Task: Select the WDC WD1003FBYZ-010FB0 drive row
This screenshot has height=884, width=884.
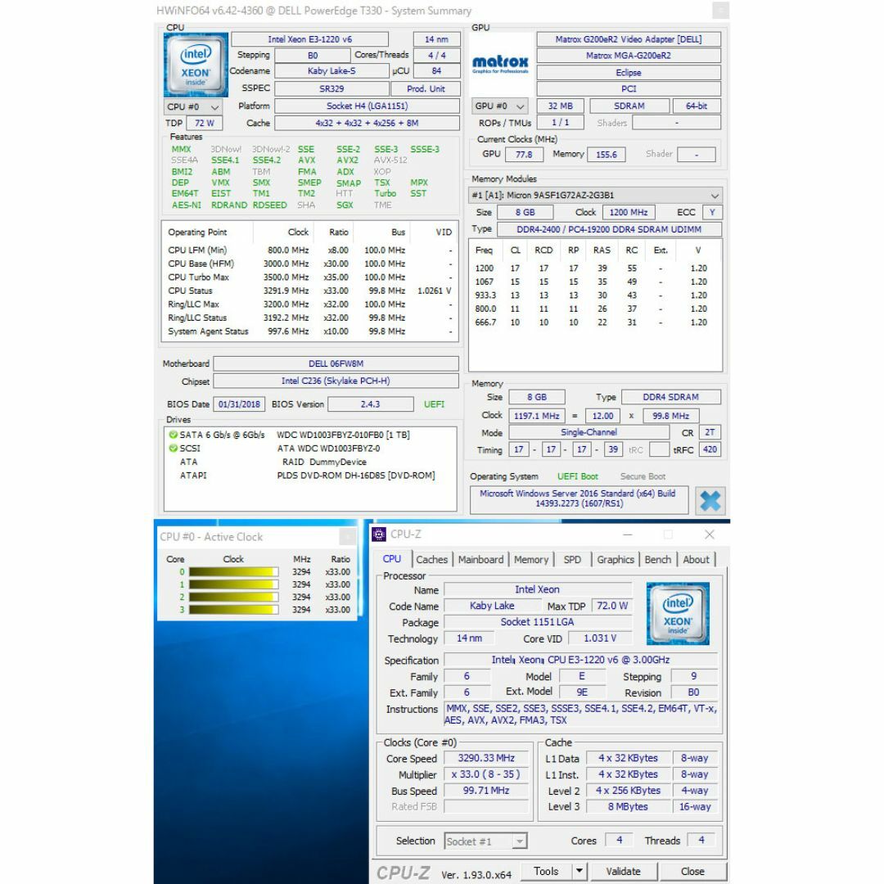Action: pyautogui.click(x=310, y=435)
